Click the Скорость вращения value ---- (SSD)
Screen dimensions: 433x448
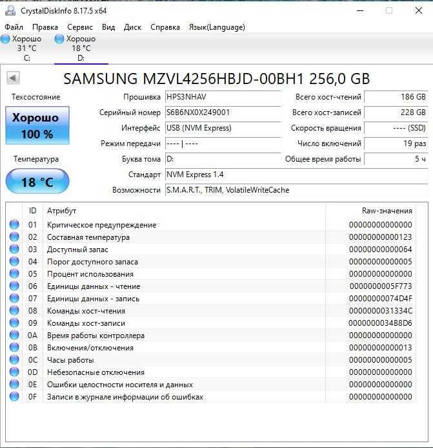[x=396, y=128]
